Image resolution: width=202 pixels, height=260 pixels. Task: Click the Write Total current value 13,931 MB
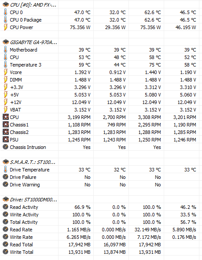click(80, 252)
